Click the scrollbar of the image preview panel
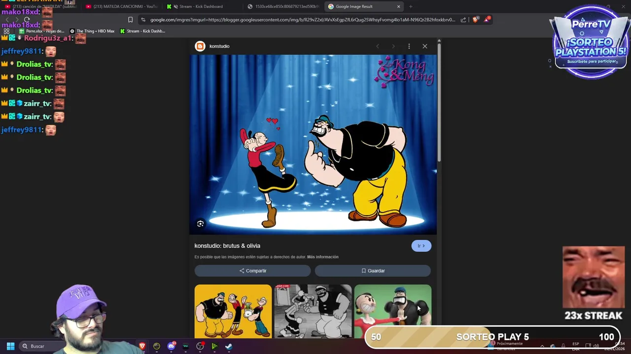The height and width of the screenshot is (354, 631). click(439, 103)
